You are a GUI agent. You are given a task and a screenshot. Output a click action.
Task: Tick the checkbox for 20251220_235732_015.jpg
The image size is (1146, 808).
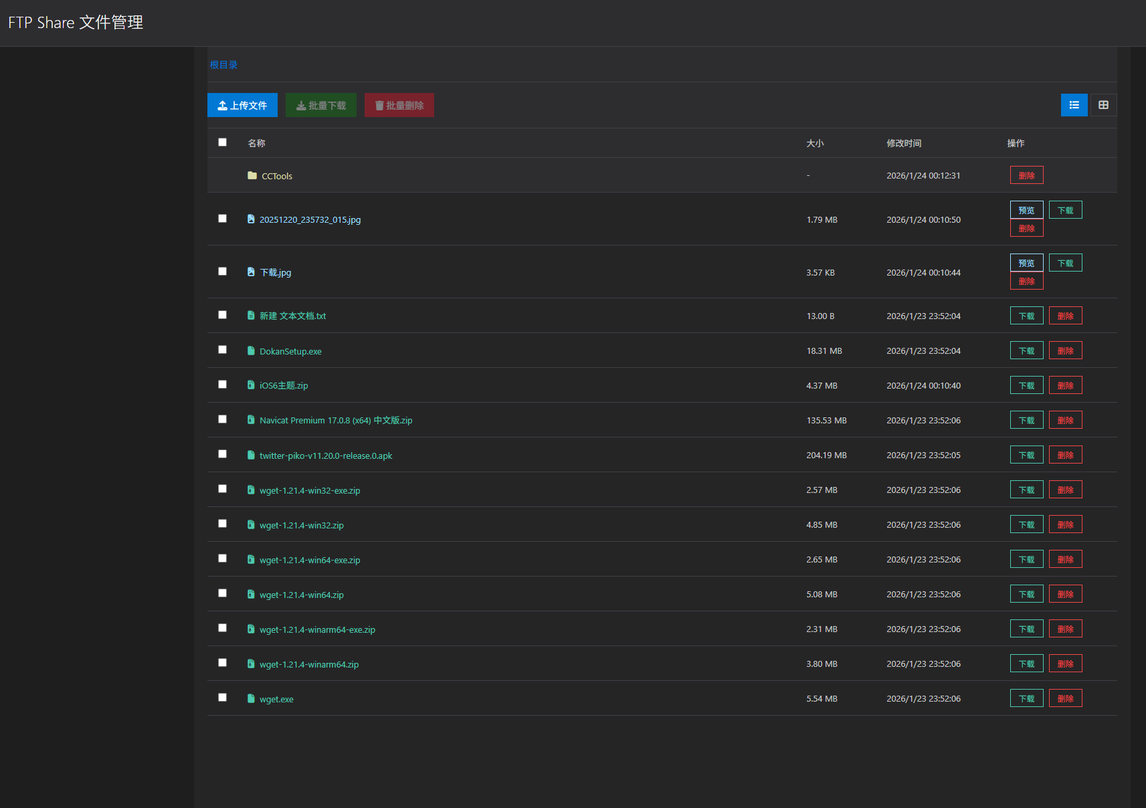223,219
